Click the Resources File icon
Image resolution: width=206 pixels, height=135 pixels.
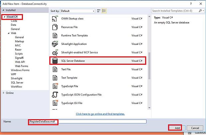(55, 27)
